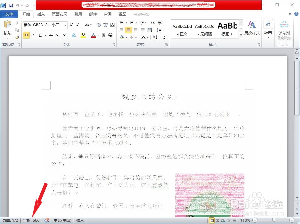This screenshot has width=300, height=224.
Task: Click the 字数:666 word count indicator
Action: point(31,220)
